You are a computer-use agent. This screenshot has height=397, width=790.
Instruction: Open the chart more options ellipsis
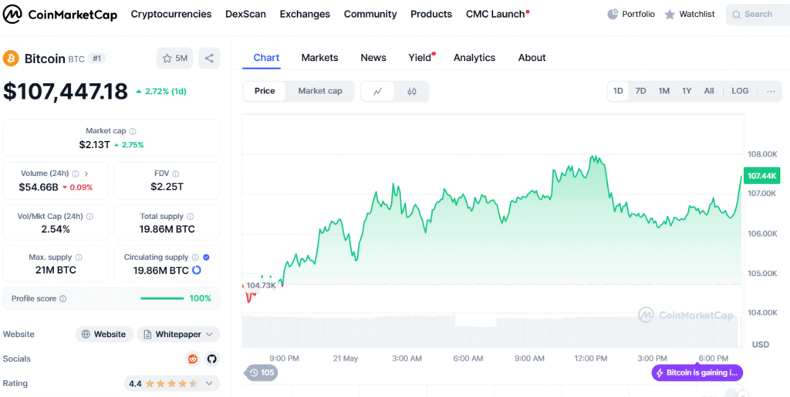point(771,91)
